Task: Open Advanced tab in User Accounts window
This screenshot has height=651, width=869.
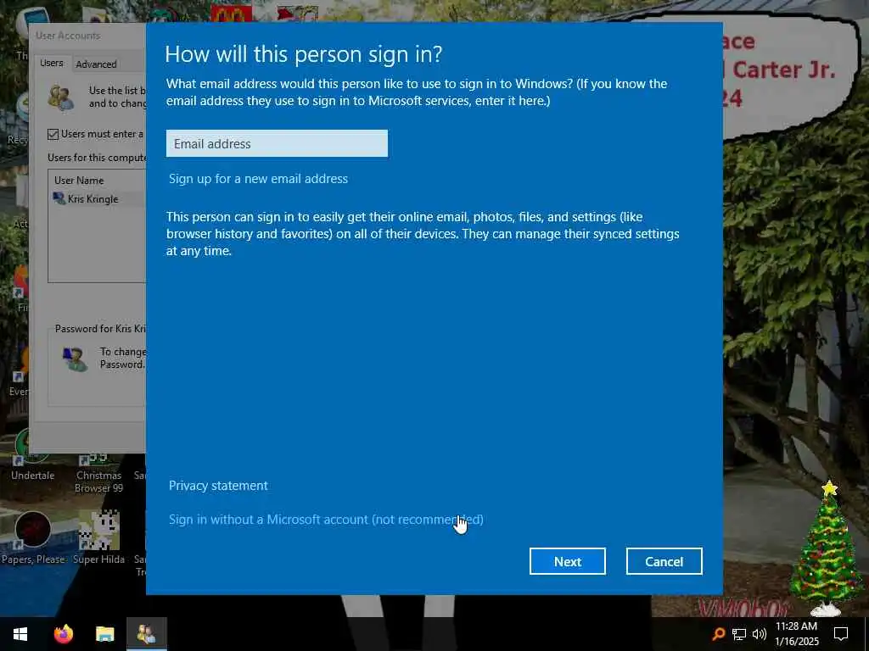Action: [x=97, y=64]
